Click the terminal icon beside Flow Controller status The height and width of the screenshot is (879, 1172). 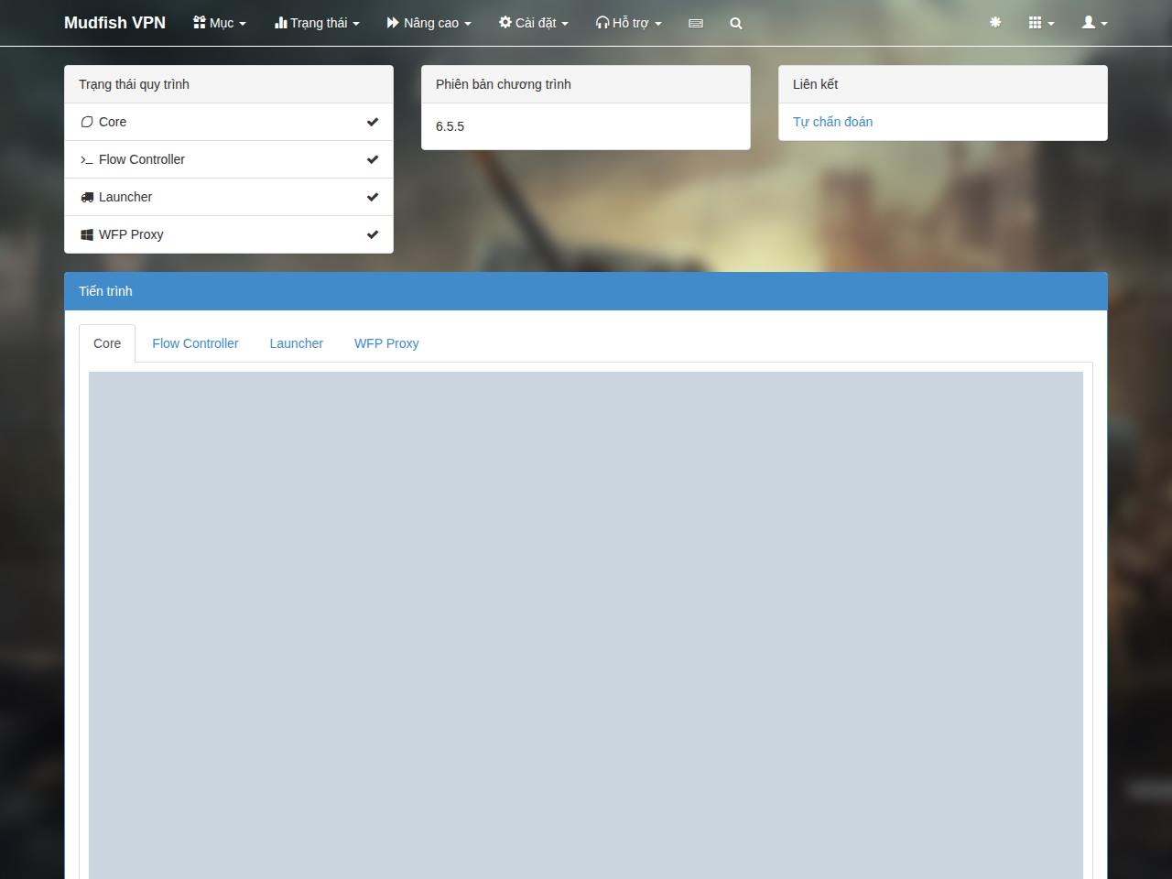(x=87, y=159)
